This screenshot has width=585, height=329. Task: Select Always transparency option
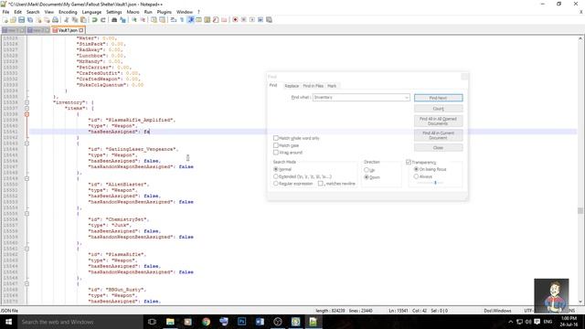[x=417, y=176]
